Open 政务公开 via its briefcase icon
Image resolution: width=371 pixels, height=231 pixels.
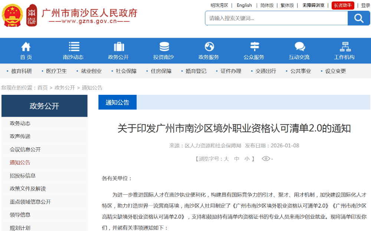pyautogui.click(x=119, y=47)
